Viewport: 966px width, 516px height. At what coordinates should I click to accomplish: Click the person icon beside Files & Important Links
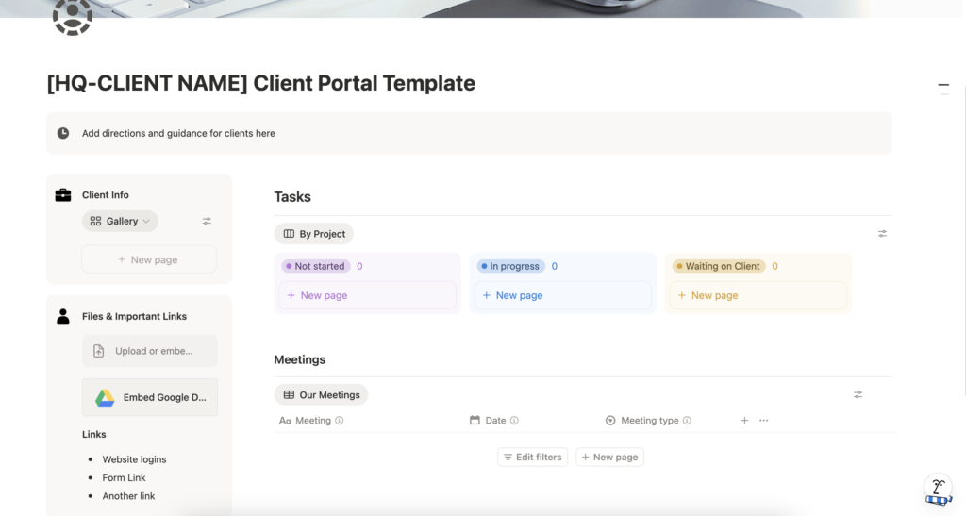click(63, 316)
